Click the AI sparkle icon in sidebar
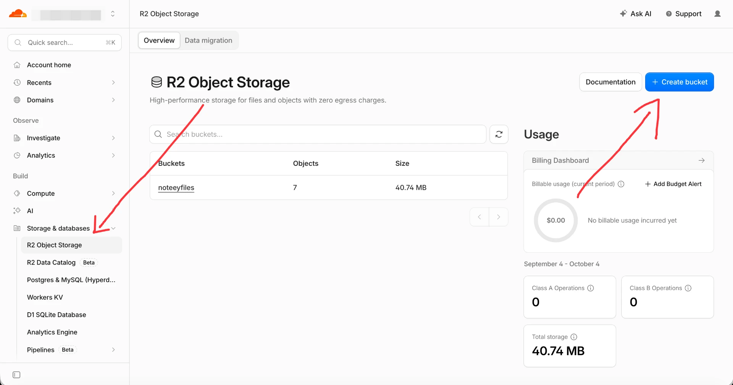Image resolution: width=733 pixels, height=385 pixels. (x=17, y=211)
